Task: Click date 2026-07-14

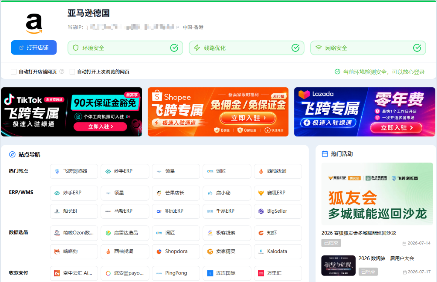Action: (419, 243)
